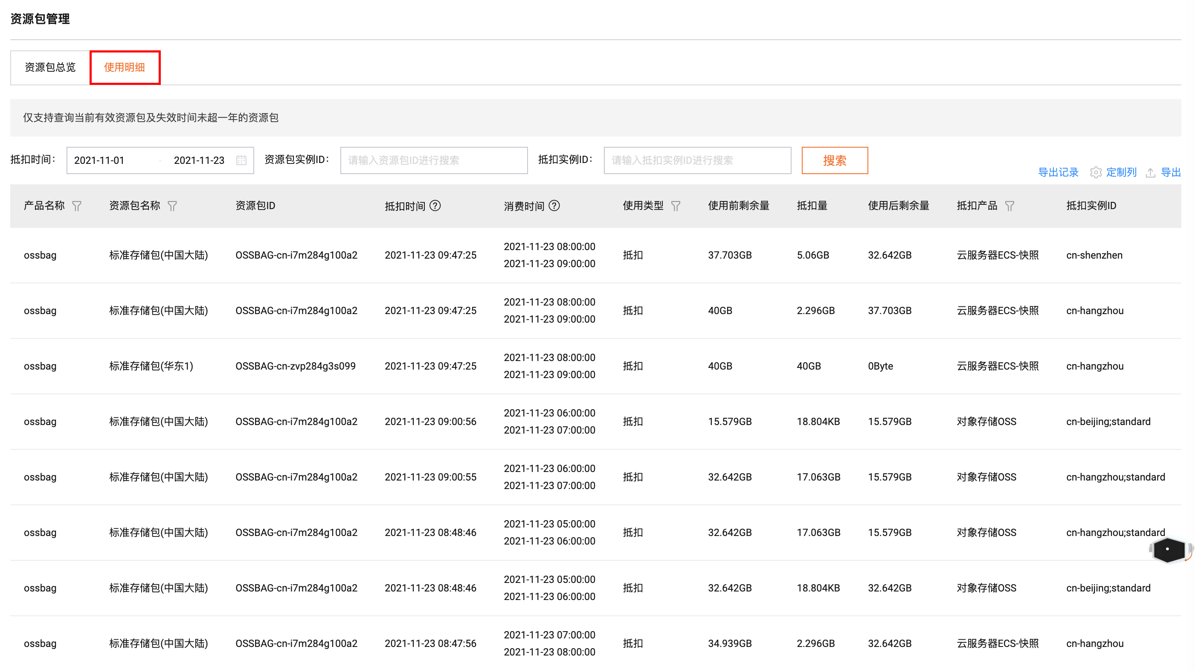Click the 搜索 button
The width and height of the screenshot is (1195, 670).
(835, 160)
